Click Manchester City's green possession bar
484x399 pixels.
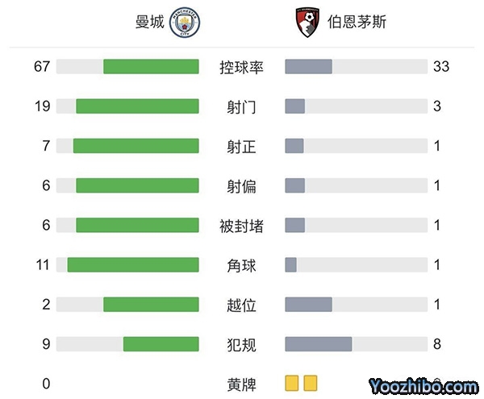151,67
